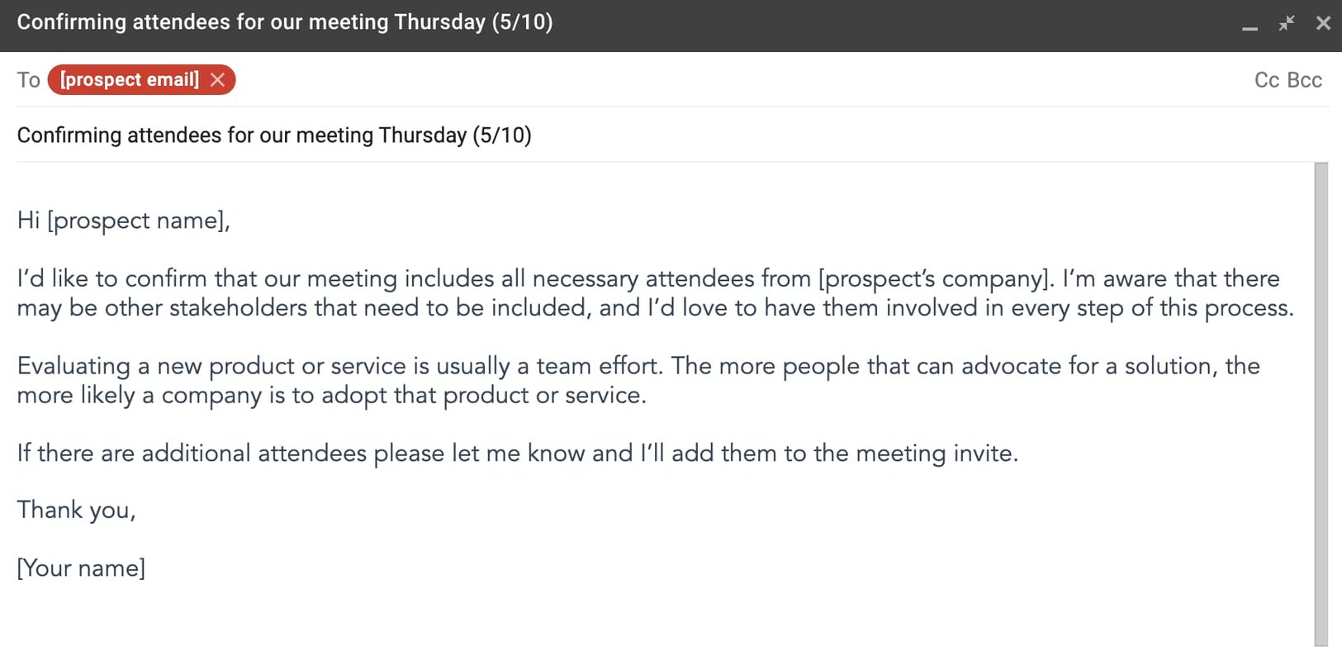This screenshot has width=1342, height=665.
Task: Click the message body scrollbar
Action: tap(1321, 404)
